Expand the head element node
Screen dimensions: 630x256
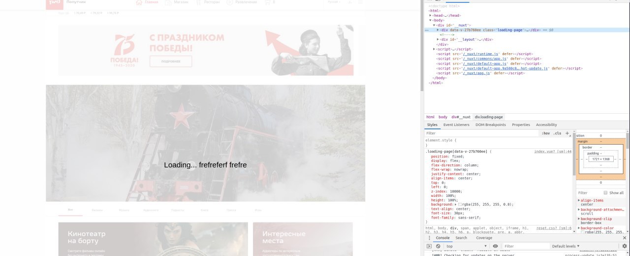pyautogui.click(x=431, y=15)
